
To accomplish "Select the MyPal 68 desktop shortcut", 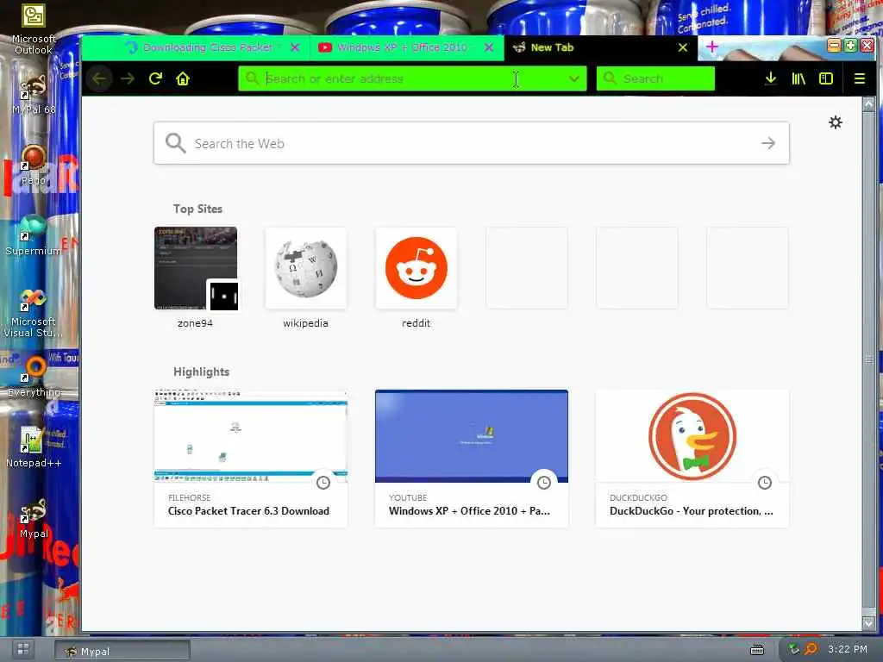I will [34, 95].
